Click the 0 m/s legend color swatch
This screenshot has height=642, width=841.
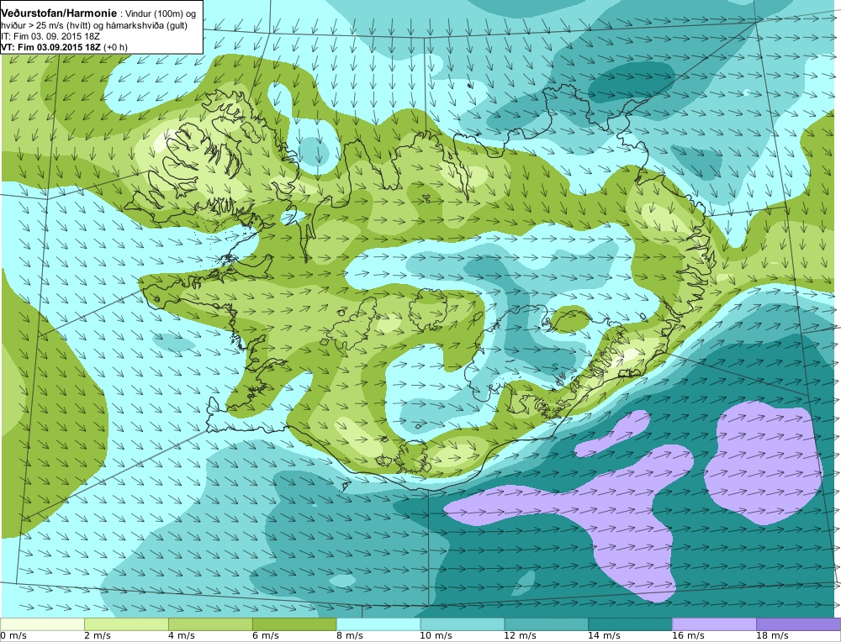42,624
